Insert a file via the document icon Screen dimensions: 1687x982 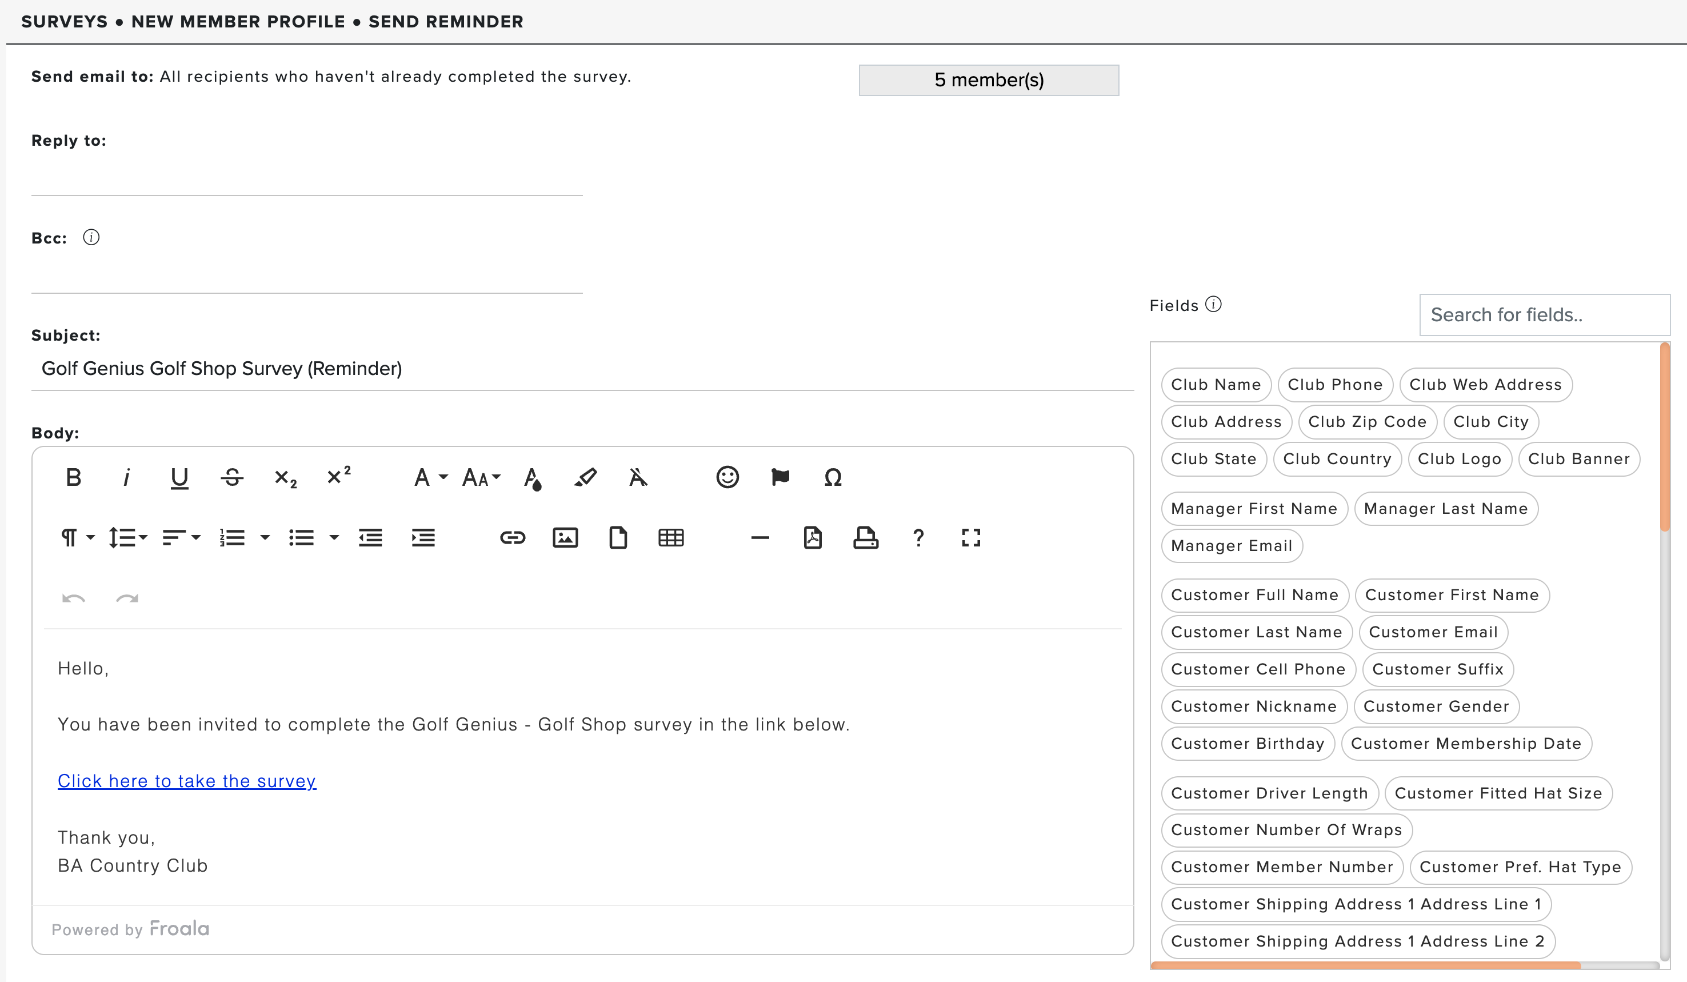[618, 537]
